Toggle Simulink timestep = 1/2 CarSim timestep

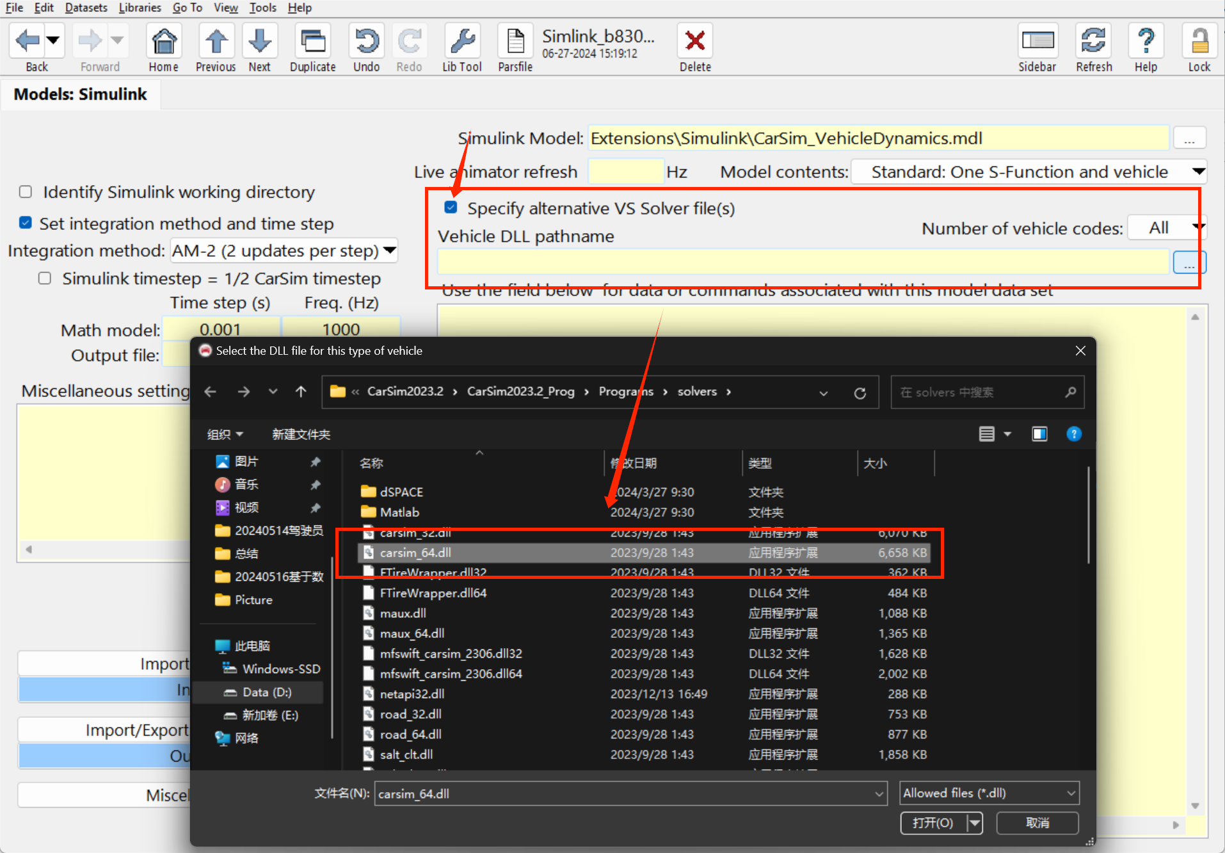click(45, 278)
